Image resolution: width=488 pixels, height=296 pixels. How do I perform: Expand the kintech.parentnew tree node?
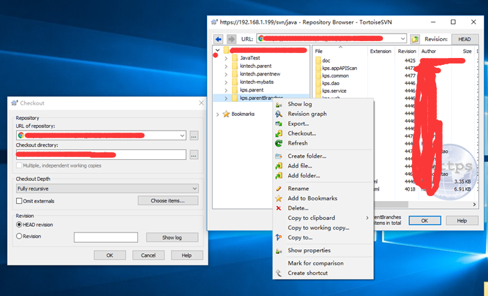227,74
